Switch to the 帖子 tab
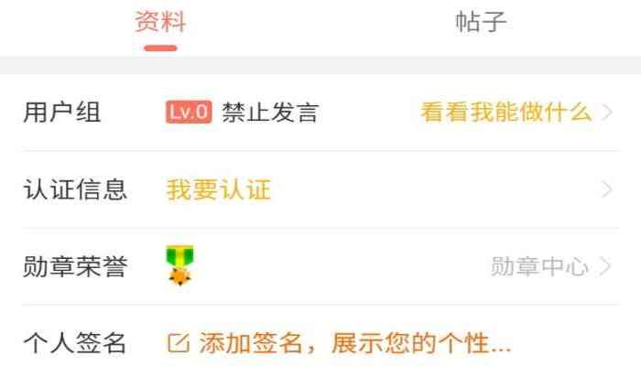This screenshot has width=641, height=366. point(481,22)
